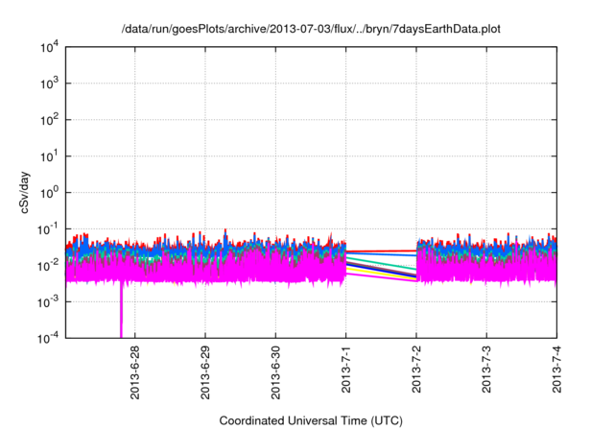
Task: Click the 10^3 y-axis tick label
Action: 50,84
